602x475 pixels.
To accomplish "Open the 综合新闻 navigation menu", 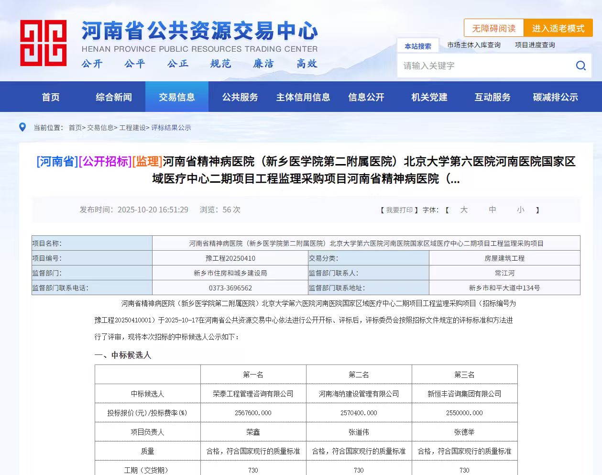I will (x=113, y=97).
